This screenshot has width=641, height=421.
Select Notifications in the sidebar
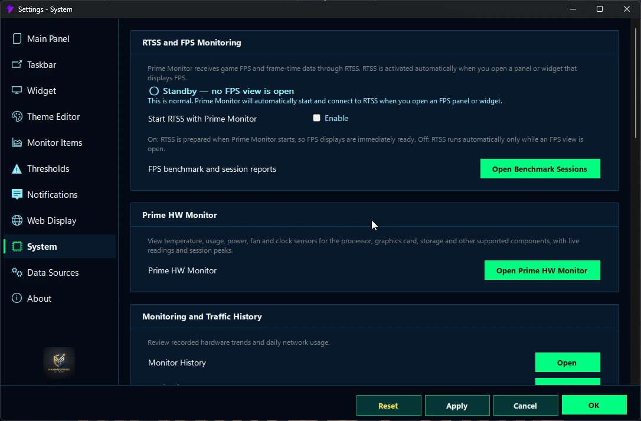[60, 195]
